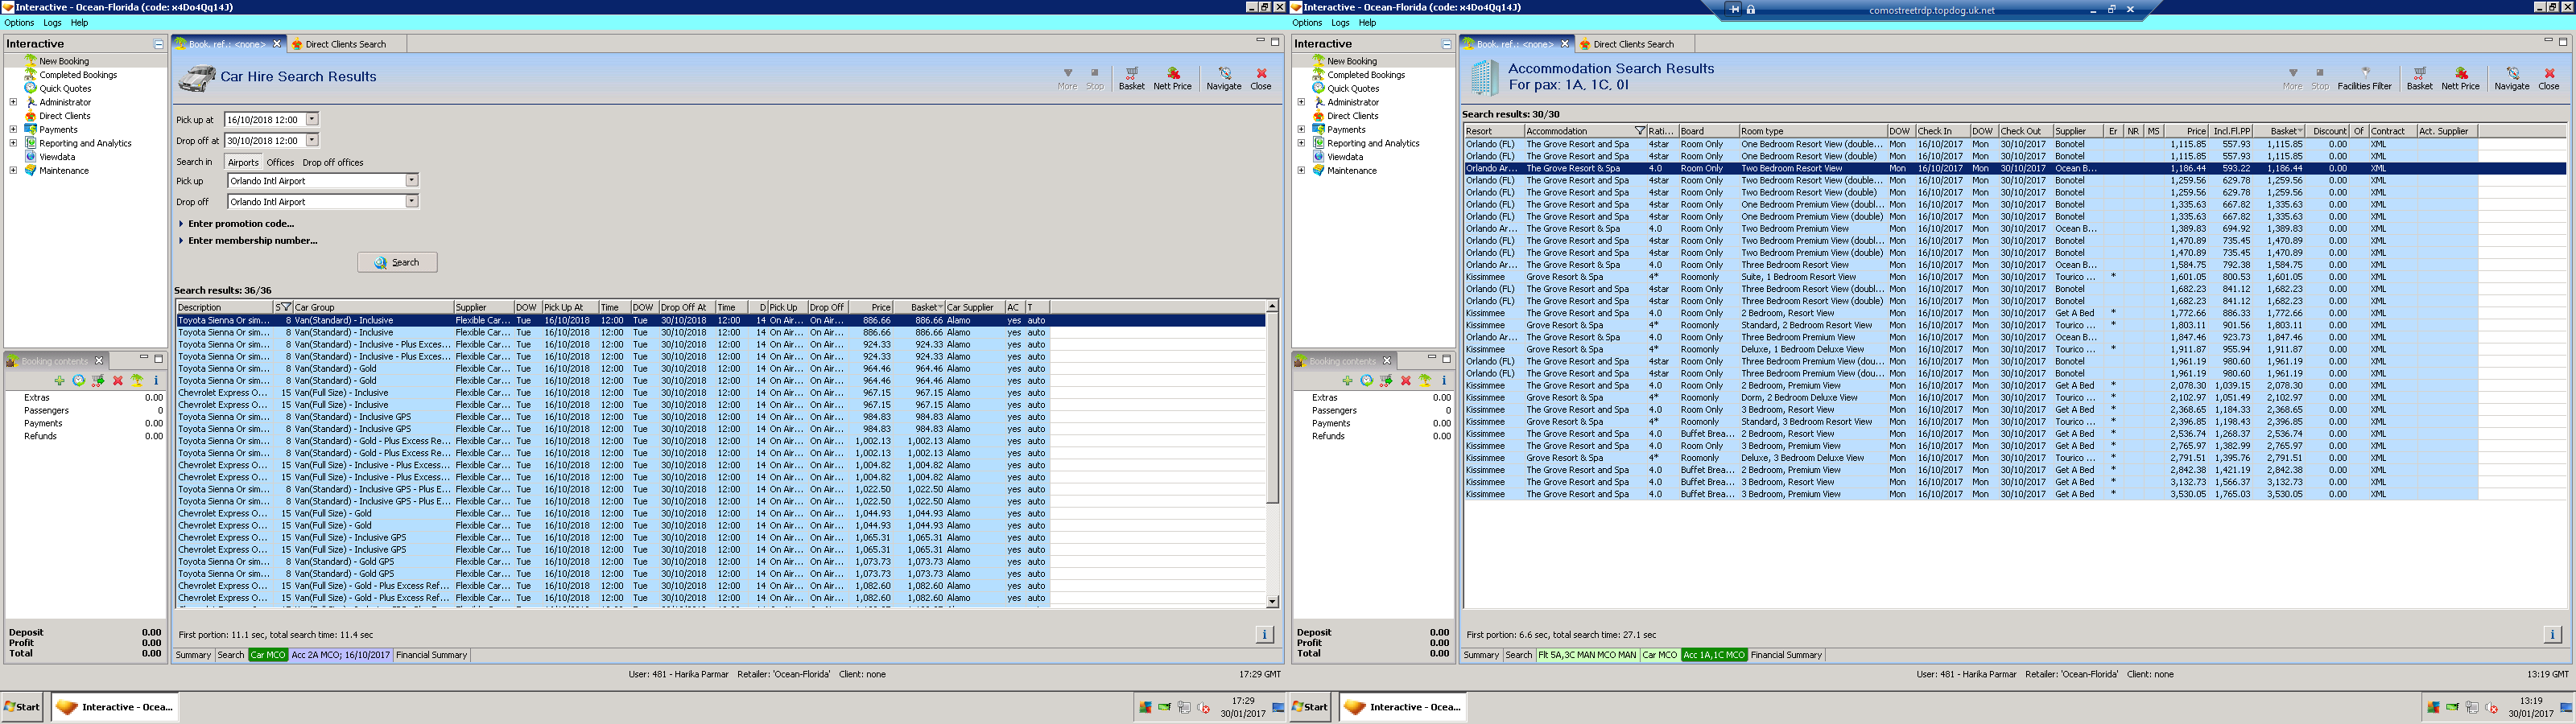The height and width of the screenshot is (724, 2576).
Task: Click filter funnel beside Car Group column
Action: point(286,307)
